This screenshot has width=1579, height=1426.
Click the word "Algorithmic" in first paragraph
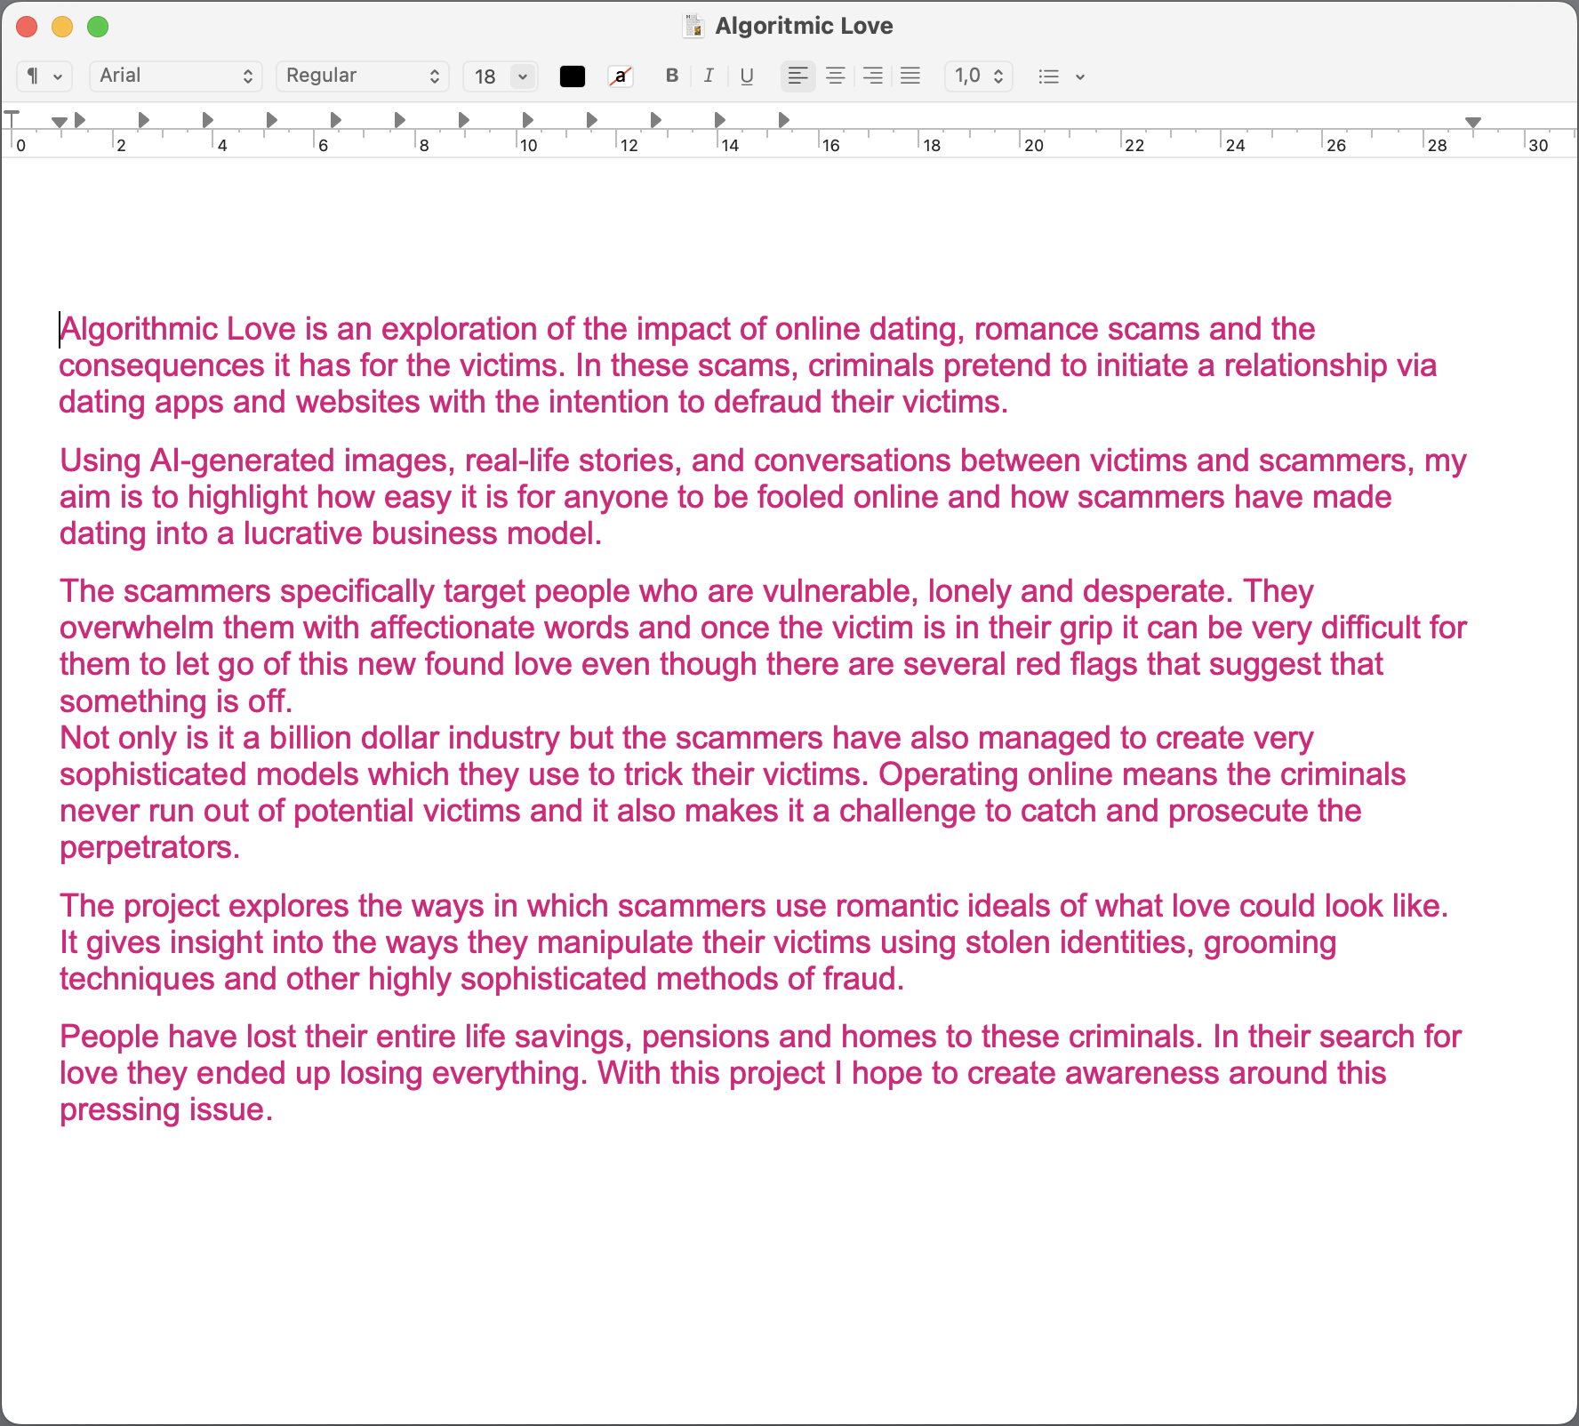[139, 330]
